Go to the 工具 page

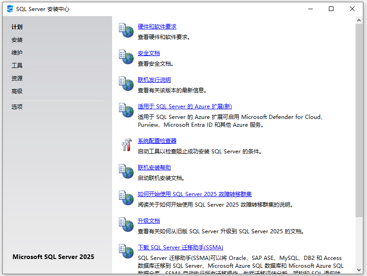[17, 66]
